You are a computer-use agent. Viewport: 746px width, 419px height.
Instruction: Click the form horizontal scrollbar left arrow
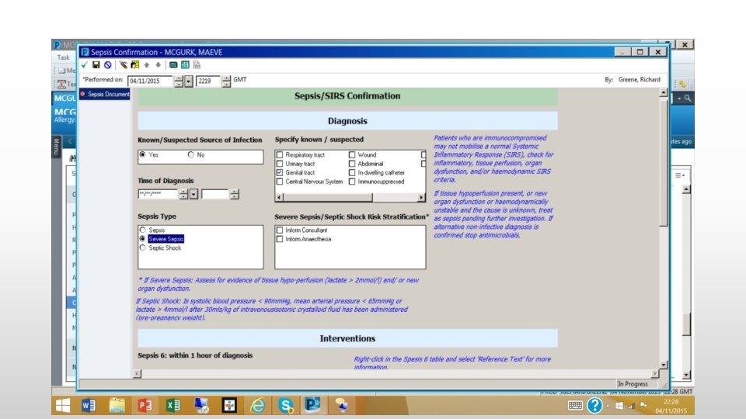137,374
